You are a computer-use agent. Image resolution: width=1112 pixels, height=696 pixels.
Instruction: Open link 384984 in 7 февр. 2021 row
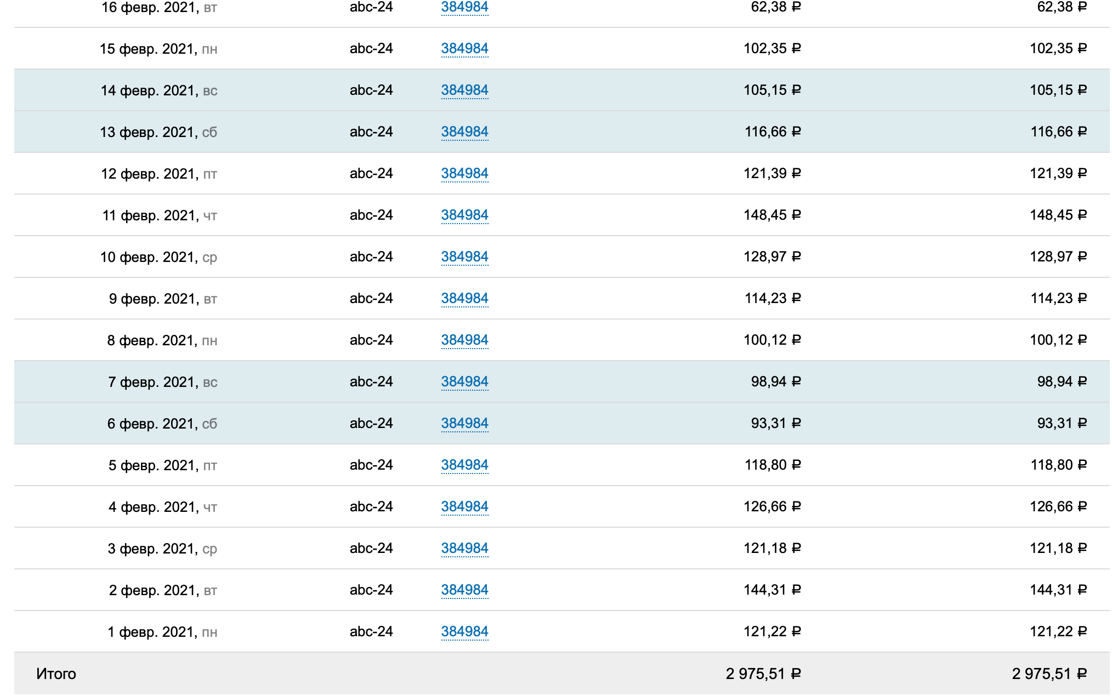(464, 381)
